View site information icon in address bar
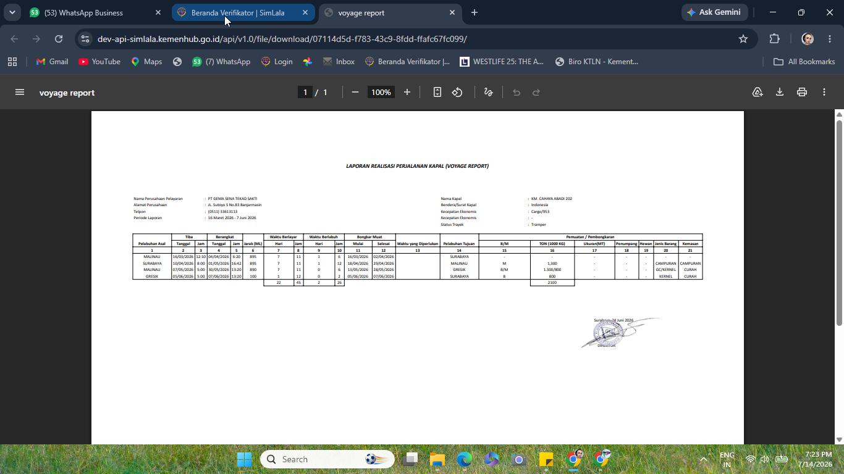844x474 pixels. (x=85, y=39)
